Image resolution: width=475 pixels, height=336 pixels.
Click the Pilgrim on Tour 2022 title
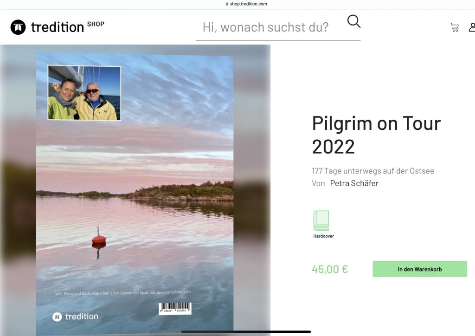point(376,135)
